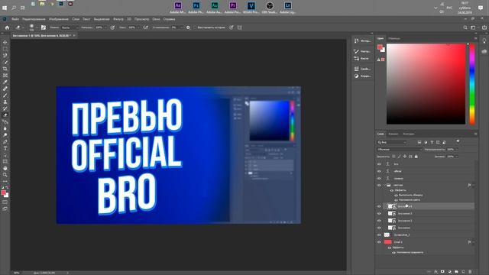The image size is (489, 275).
Task: Hide the 'Слой 1' red layer
Action: pyautogui.click(x=379, y=242)
